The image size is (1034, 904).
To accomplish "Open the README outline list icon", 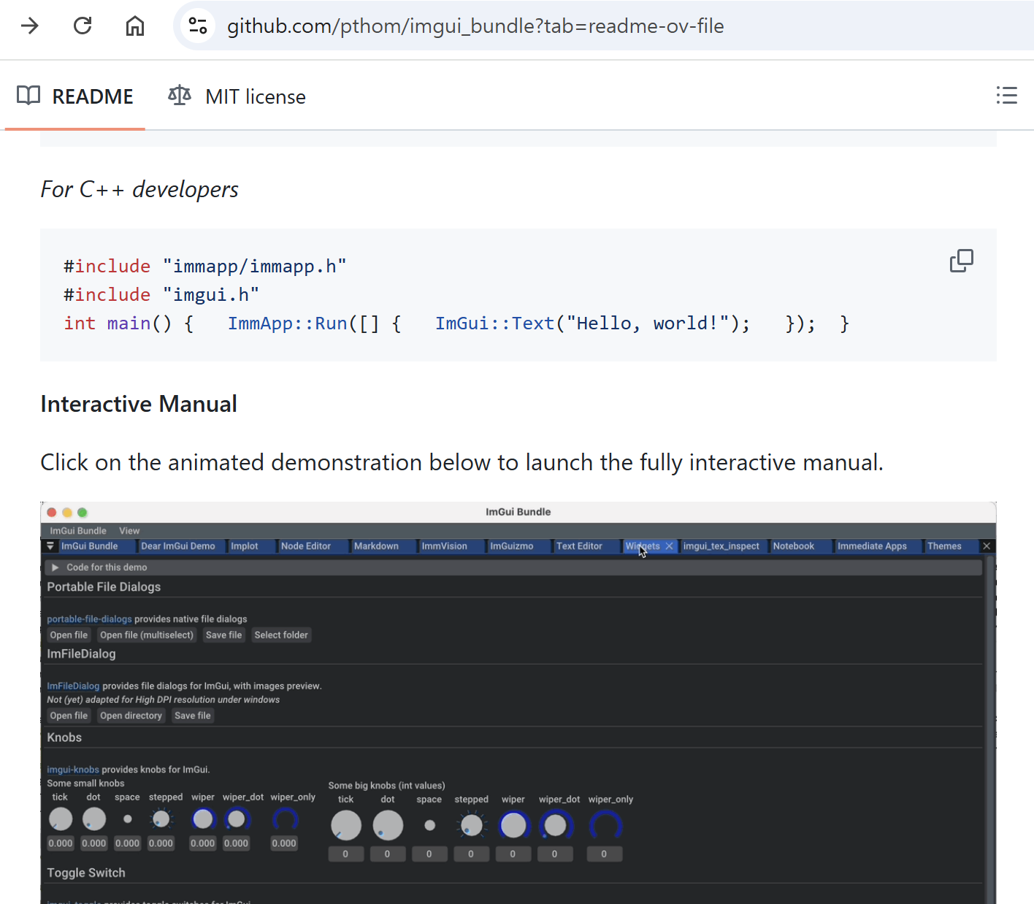I will (x=1007, y=96).
